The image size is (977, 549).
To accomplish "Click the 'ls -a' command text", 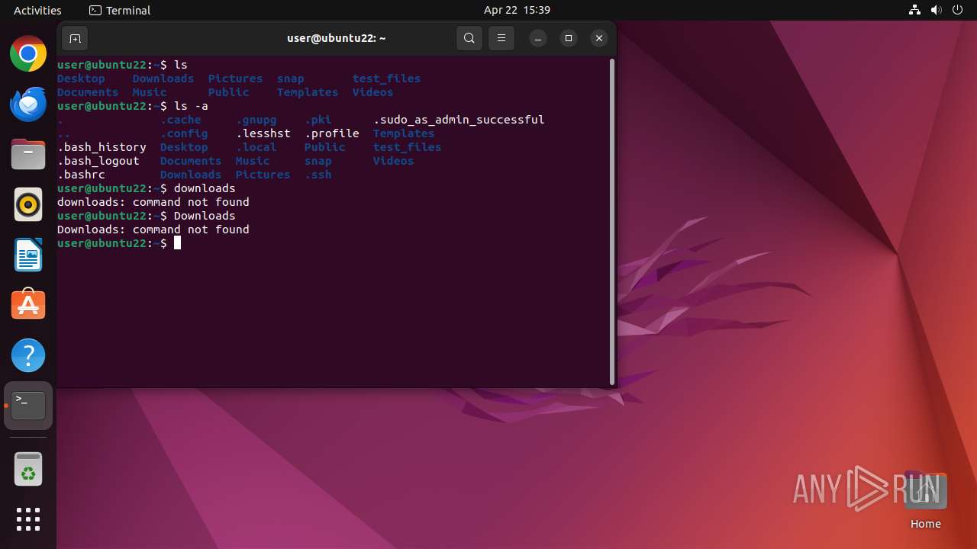I will pos(191,106).
